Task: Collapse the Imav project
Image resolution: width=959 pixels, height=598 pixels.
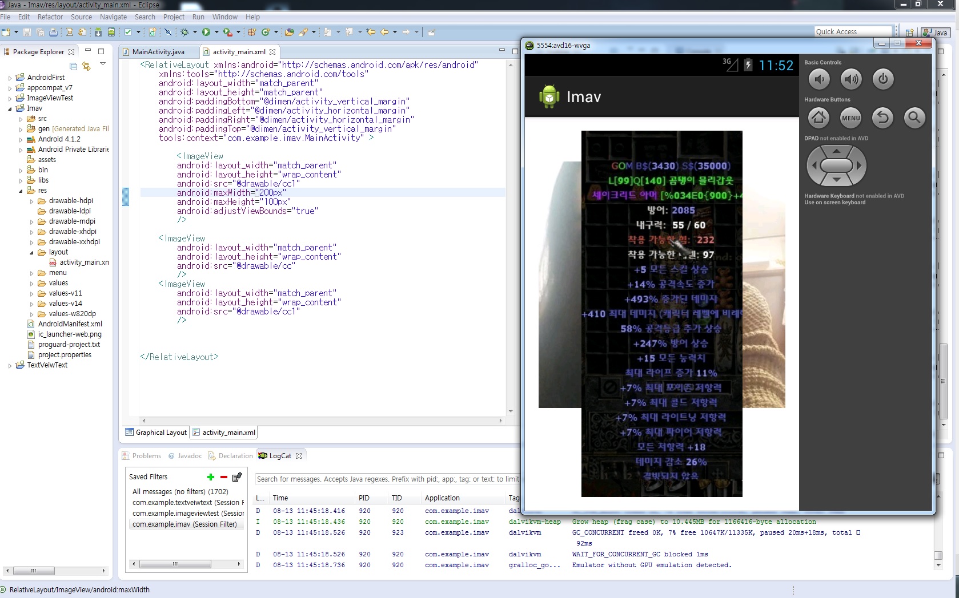Action: click(10, 108)
